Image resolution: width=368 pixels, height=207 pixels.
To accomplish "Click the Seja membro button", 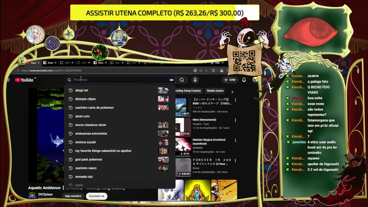I will pyautogui.click(x=73, y=196).
